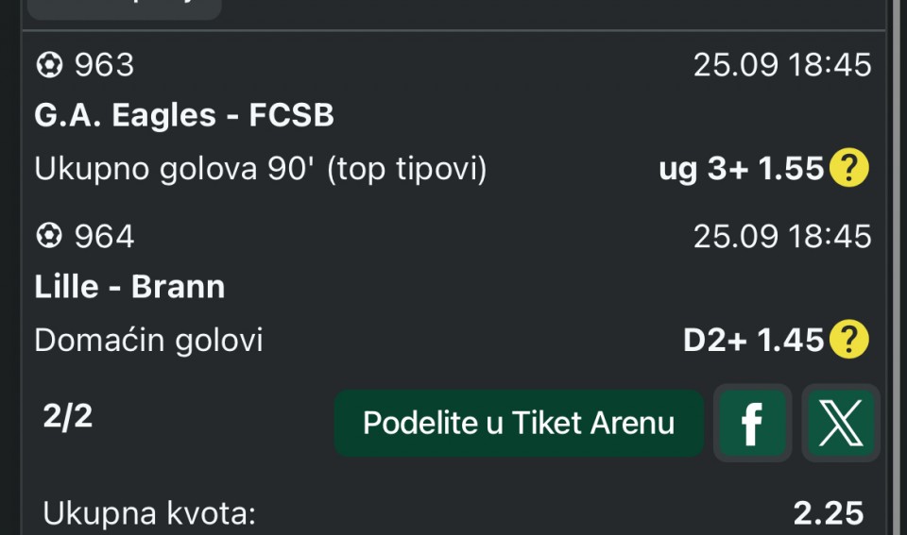
Task: Click the Ukupno golova 90' (top tipovi) label
Action: click(x=261, y=169)
